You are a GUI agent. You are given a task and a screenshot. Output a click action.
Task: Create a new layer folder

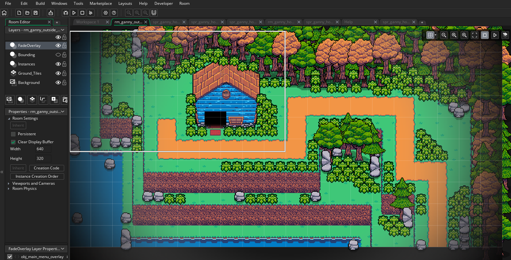coord(65,100)
